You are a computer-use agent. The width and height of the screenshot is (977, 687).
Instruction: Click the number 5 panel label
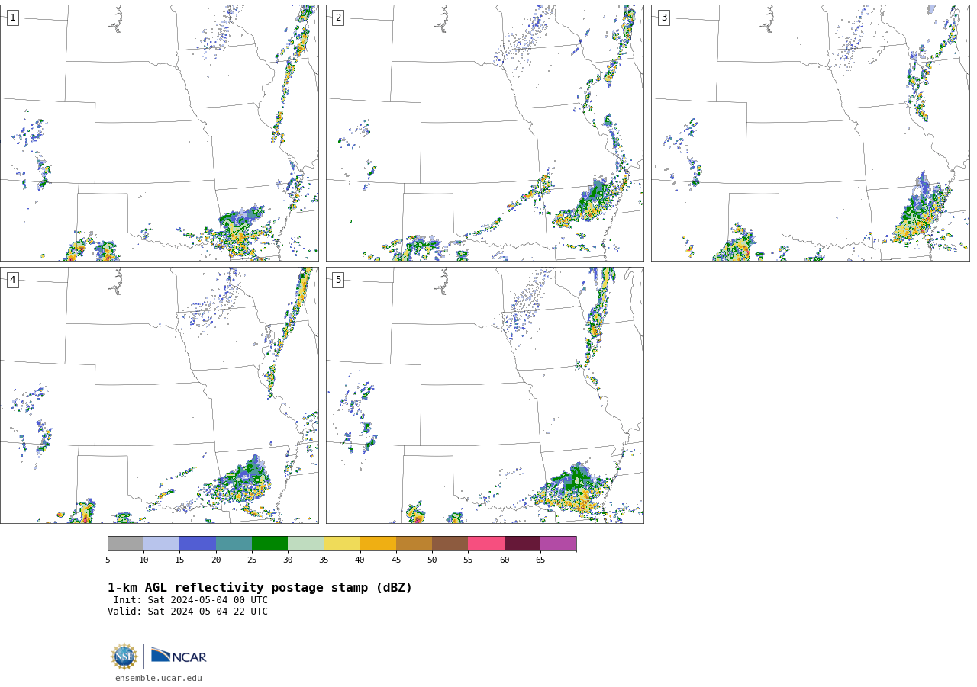point(338,280)
